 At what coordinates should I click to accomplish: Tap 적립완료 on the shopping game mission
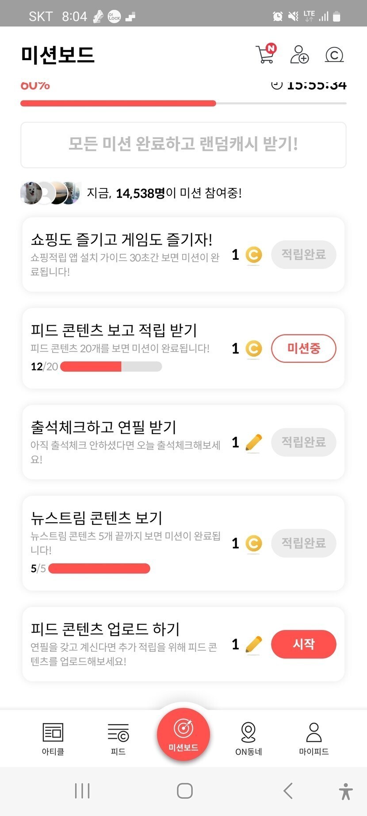coord(303,254)
